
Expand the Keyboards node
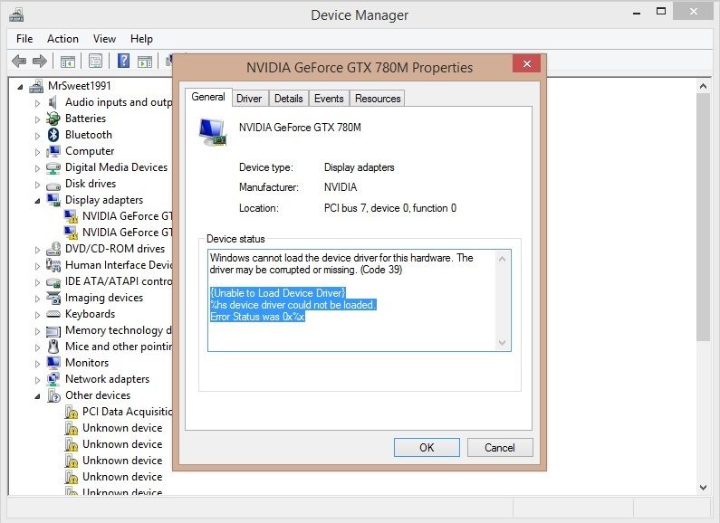click(x=37, y=315)
